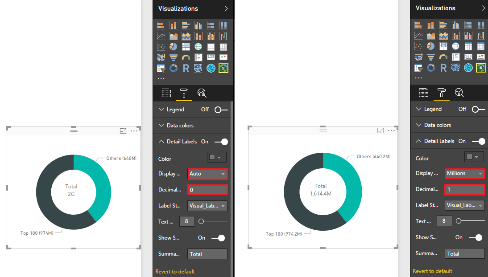Switch to Analytics tab in right pane
Screen dimensions: 488x277
[x=459, y=92]
